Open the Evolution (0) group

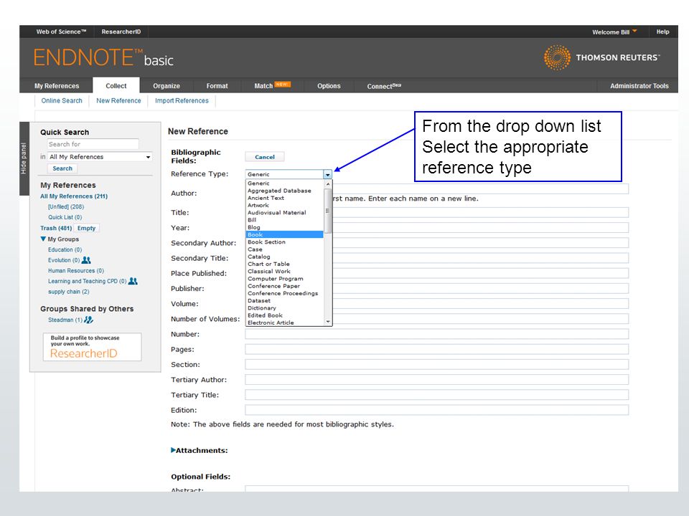pyautogui.click(x=64, y=260)
